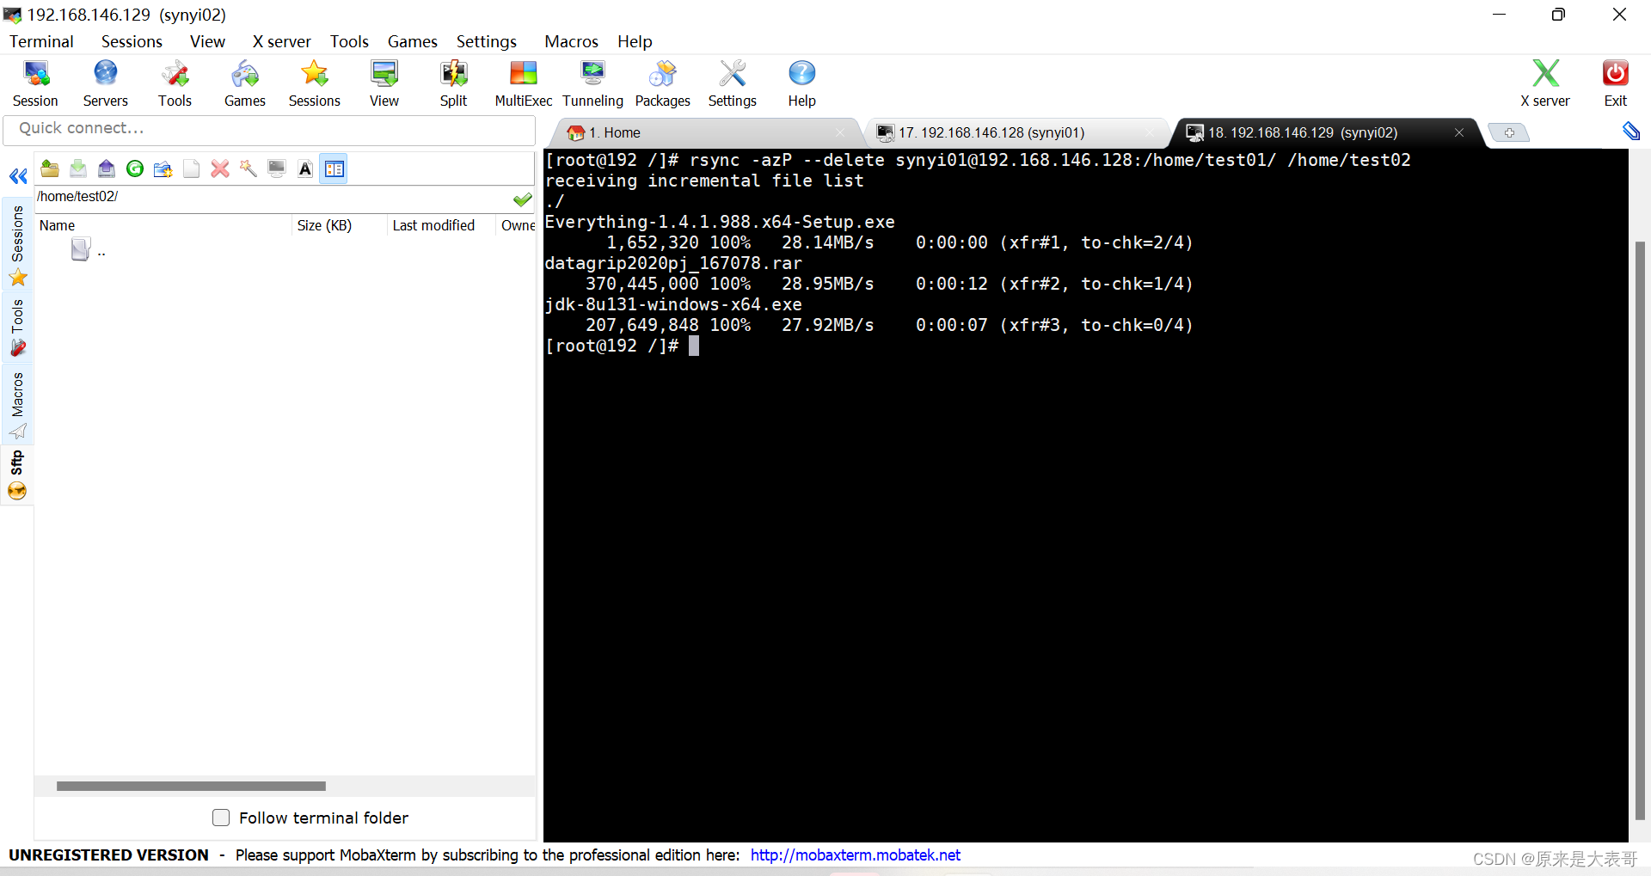Go to parent folder in SFTP toolbar
The width and height of the screenshot is (1651, 876).
click(x=50, y=168)
